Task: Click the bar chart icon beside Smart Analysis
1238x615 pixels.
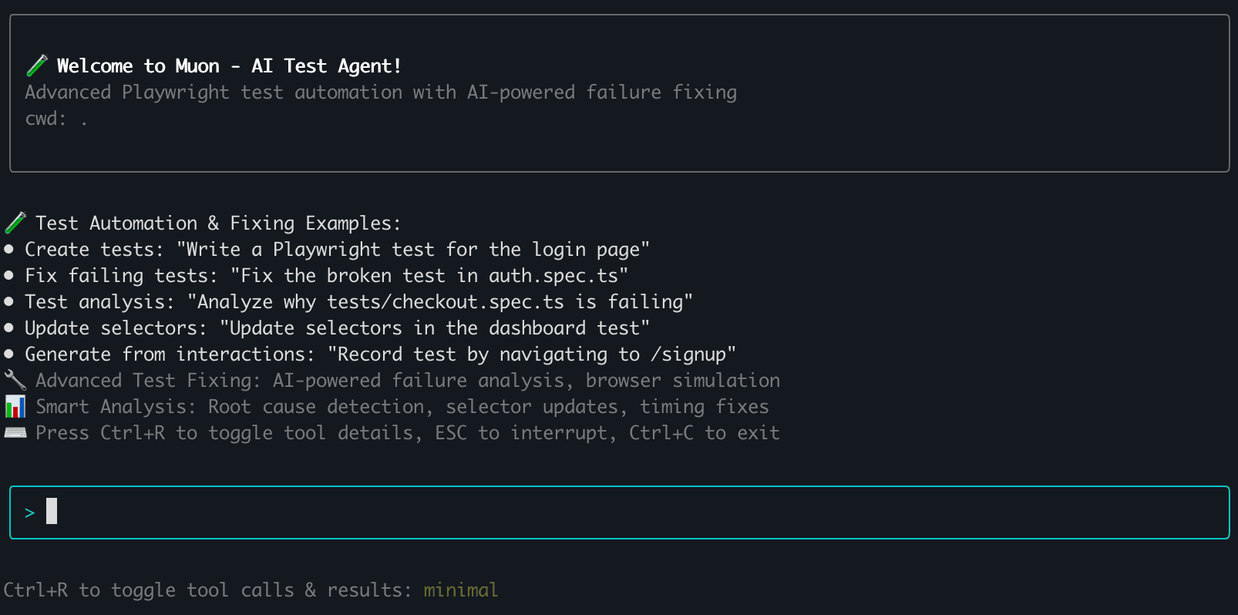Action: 15,406
